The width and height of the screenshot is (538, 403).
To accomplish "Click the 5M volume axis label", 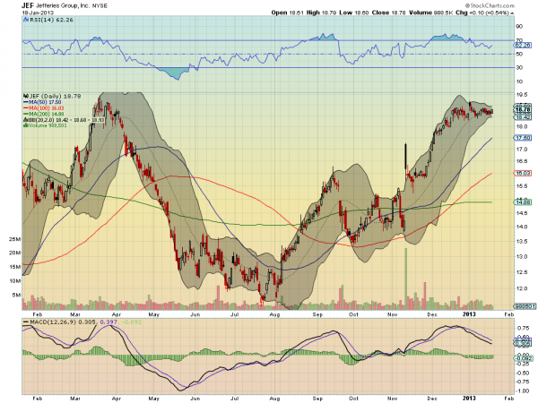I will click(x=17, y=295).
